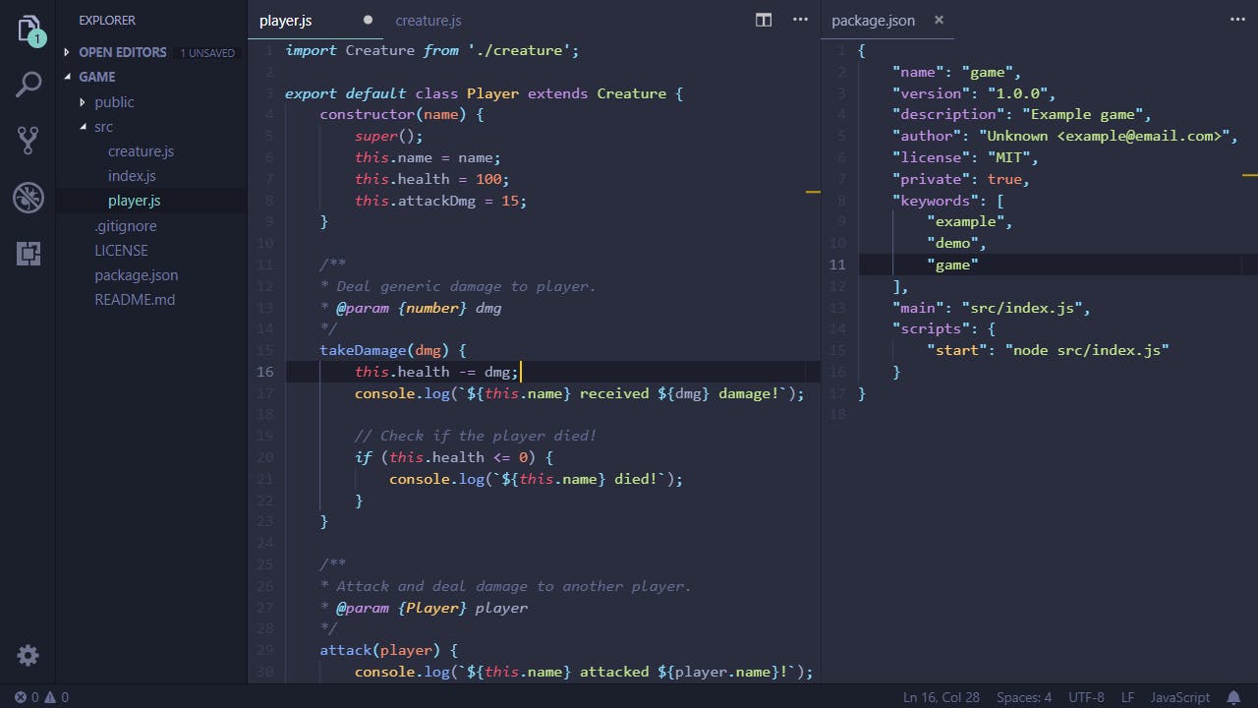Click line number 16 in player.js

[x=265, y=372]
